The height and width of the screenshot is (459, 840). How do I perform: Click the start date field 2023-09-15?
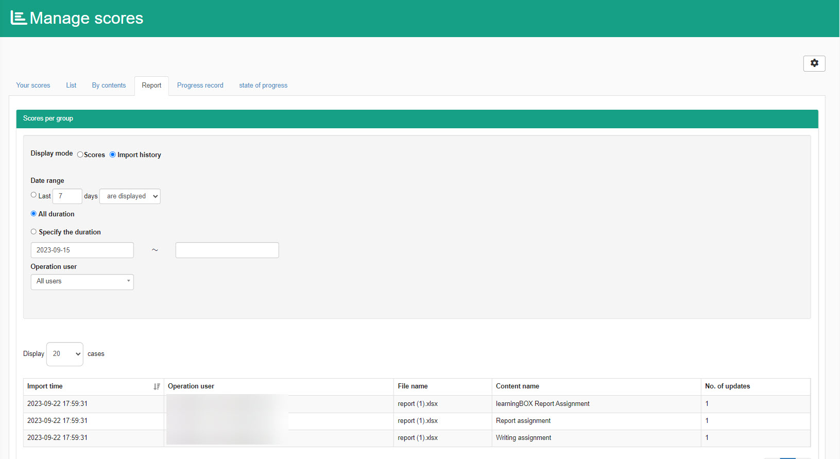pyautogui.click(x=82, y=250)
